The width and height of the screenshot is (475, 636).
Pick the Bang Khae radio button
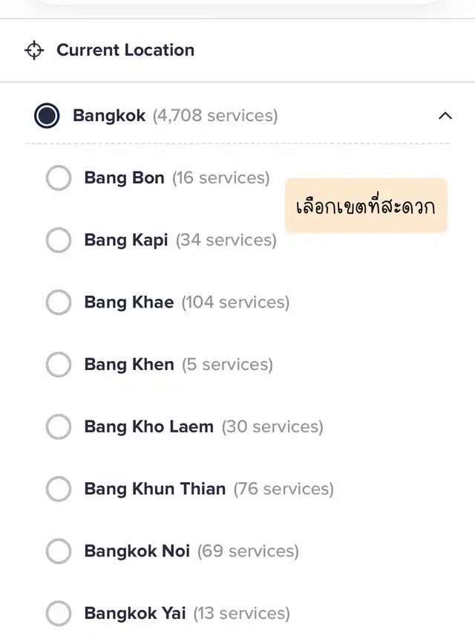[59, 302]
